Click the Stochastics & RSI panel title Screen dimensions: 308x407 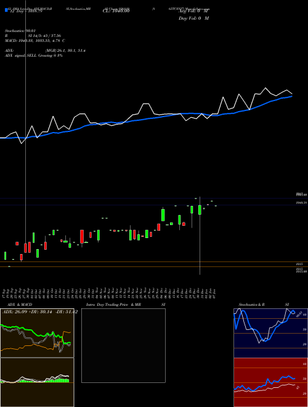(264, 305)
